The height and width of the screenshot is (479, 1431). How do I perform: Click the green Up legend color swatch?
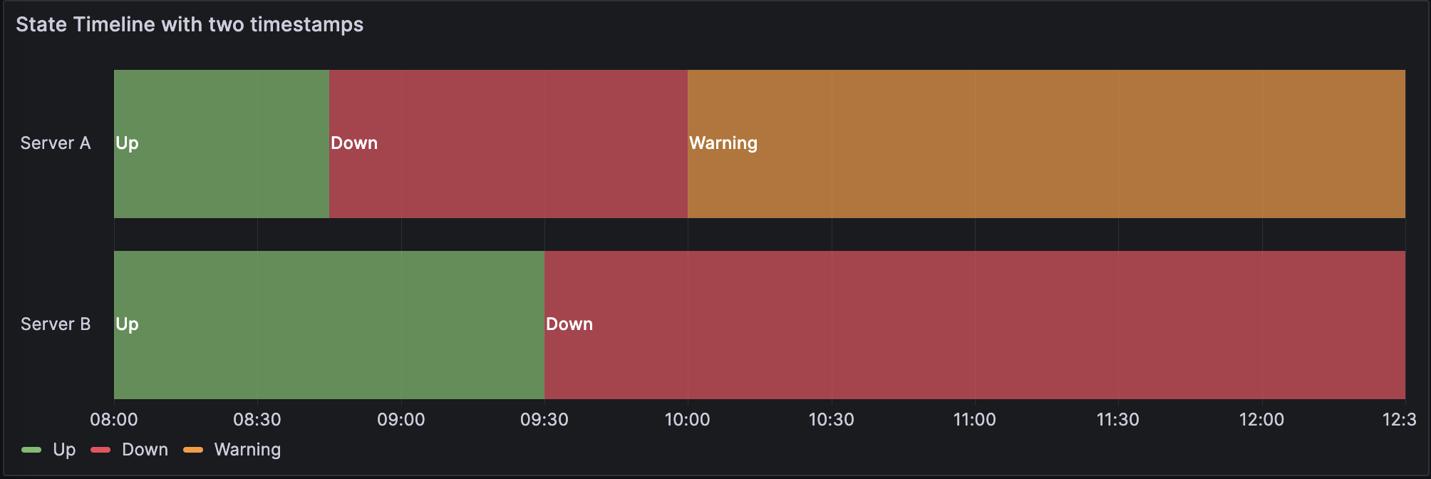(x=31, y=450)
